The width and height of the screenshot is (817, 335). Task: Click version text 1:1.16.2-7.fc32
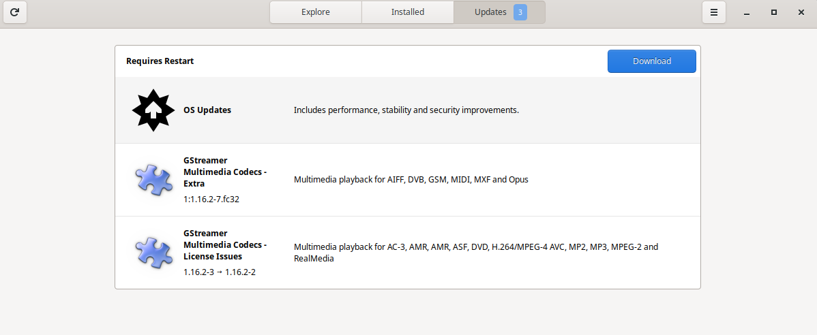coord(211,200)
